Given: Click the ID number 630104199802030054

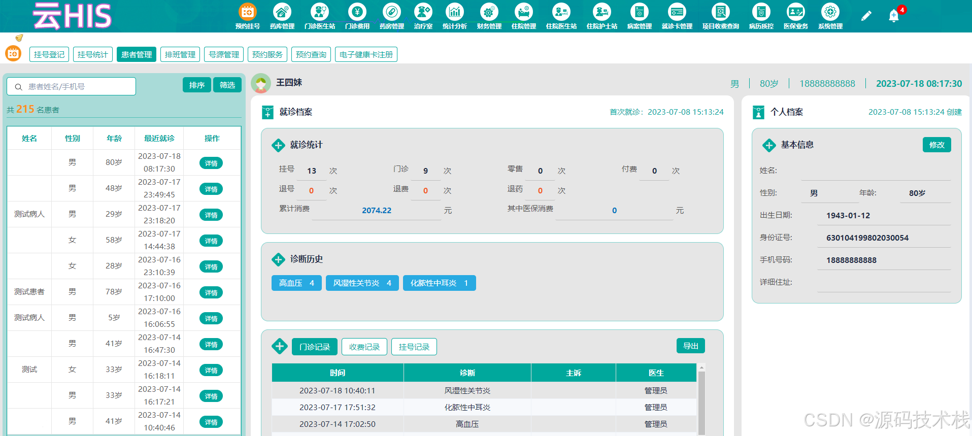Looking at the screenshot, I should (867, 238).
